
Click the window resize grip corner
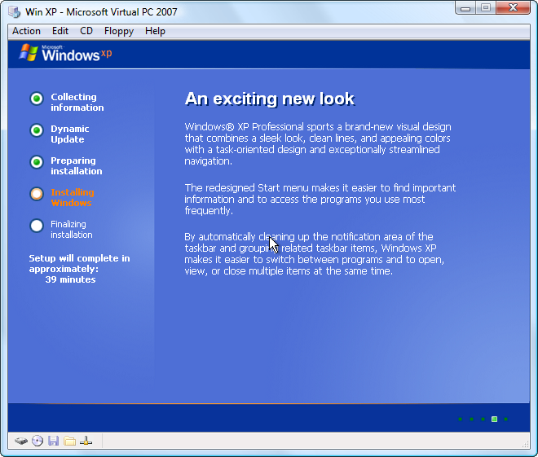coord(525,444)
